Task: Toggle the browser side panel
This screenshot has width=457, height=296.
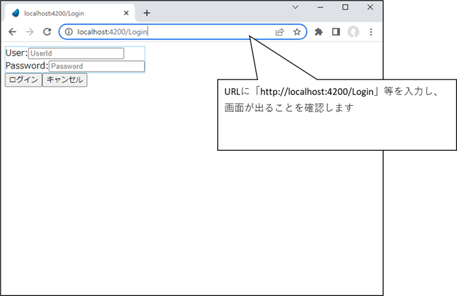Action: 335,32
